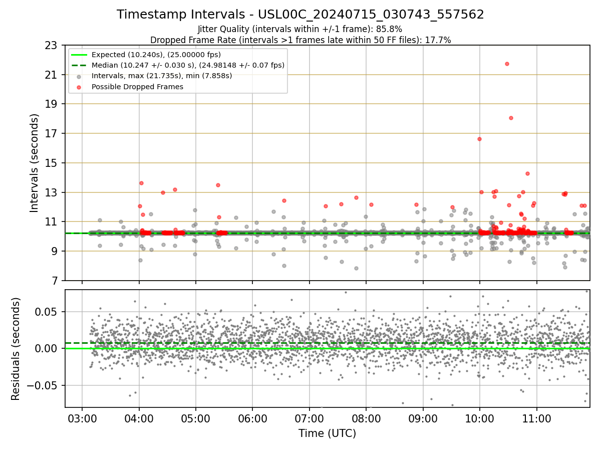Click the y-axis tick label '23'
Image resolution: width=601 pixels, height=451 pixels.
pos(51,46)
